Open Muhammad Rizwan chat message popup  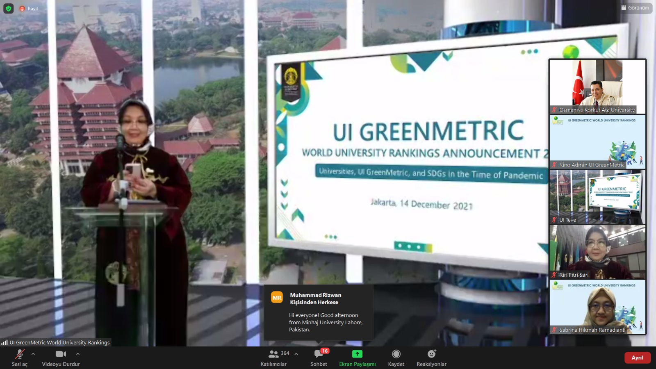pos(319,312)
